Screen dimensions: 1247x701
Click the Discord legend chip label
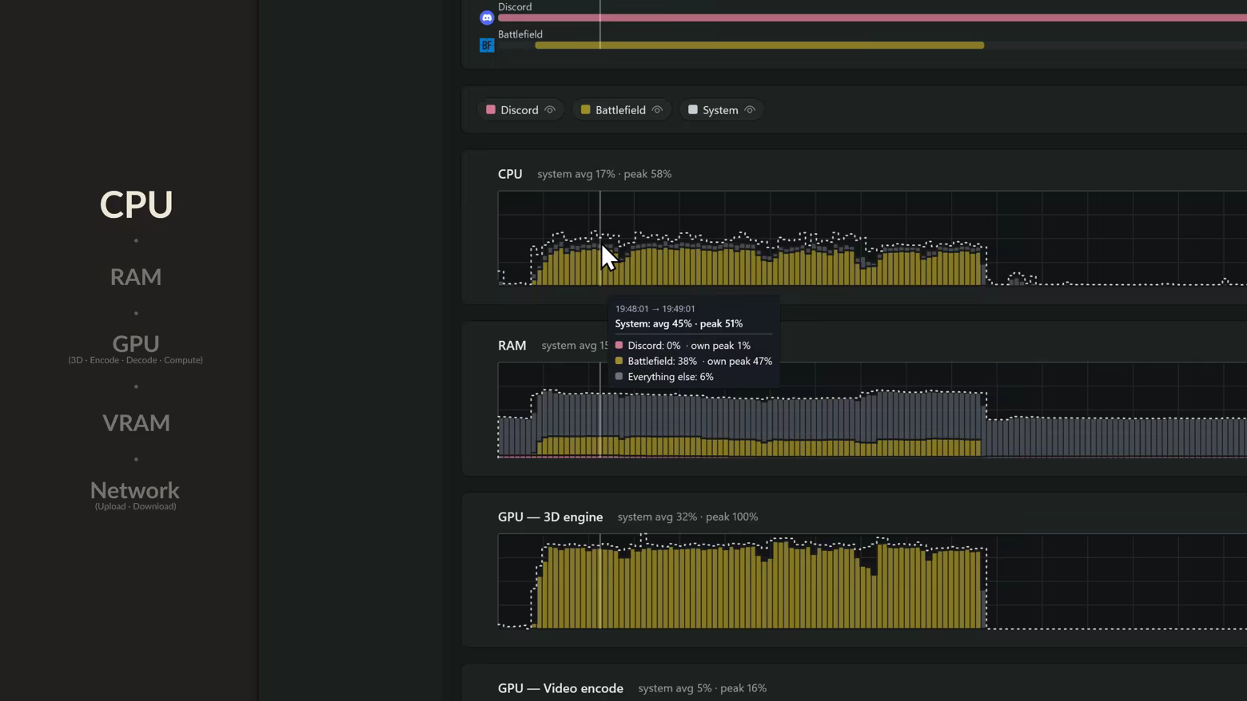[520, 110]
